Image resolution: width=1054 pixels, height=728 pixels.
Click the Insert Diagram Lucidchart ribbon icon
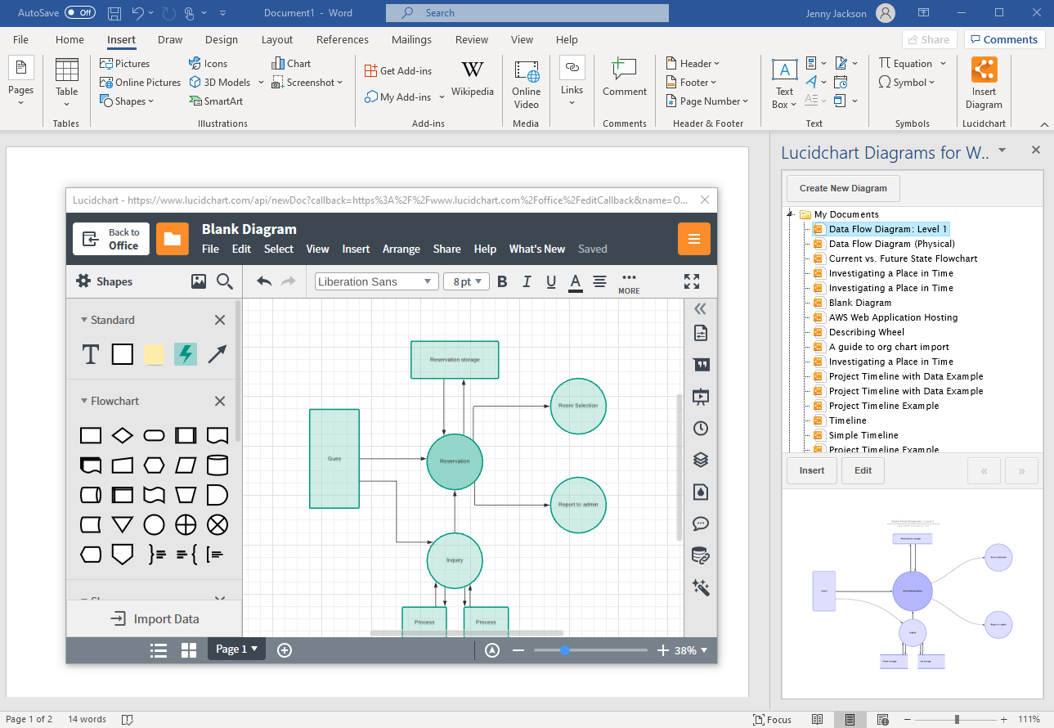984,79
